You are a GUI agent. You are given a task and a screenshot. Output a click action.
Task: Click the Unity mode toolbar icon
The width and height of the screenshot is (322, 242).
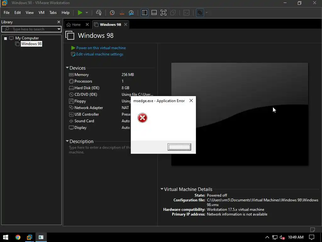(x=173, y=13)
